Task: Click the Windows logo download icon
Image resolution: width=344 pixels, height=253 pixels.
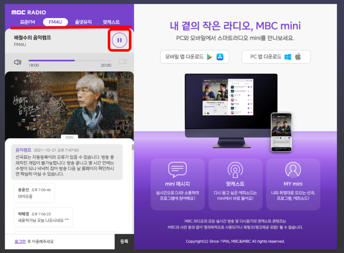Action: [287, 57]
